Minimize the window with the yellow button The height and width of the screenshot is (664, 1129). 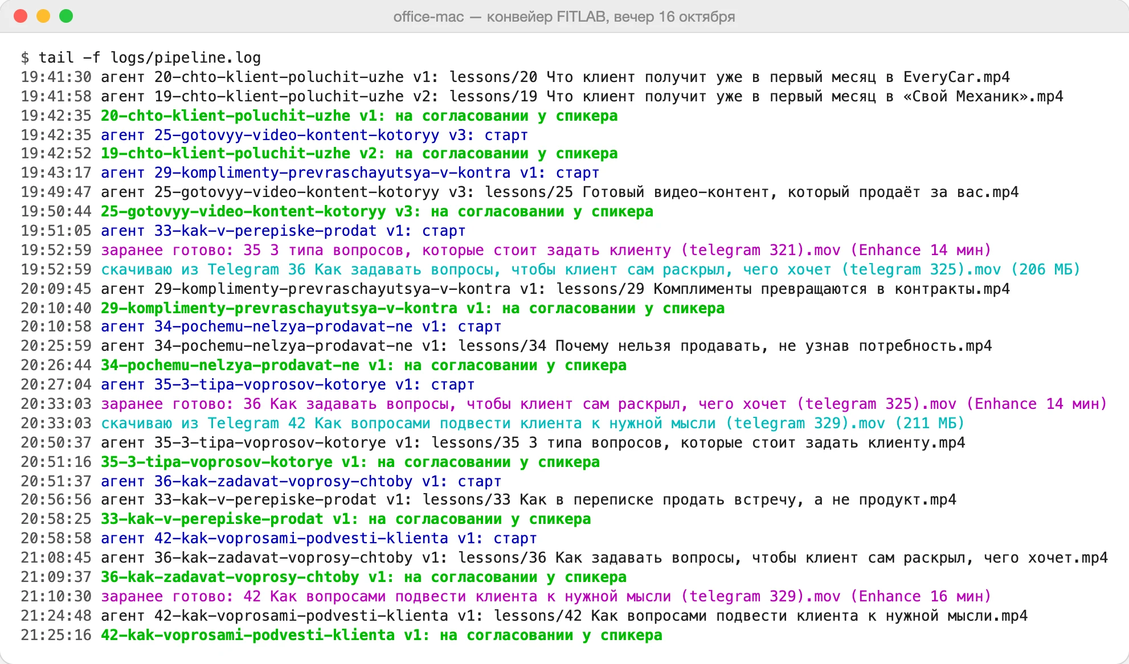[x=43, y=16]
